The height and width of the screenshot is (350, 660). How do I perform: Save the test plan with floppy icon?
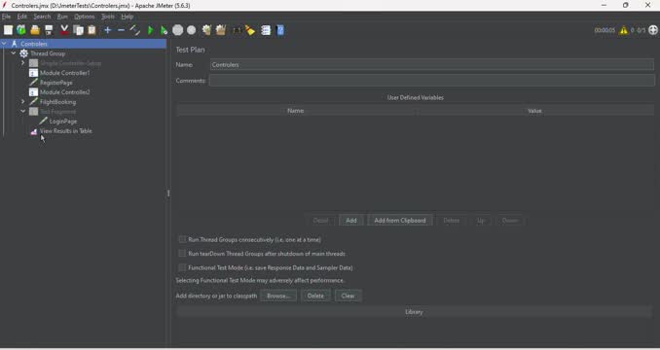click(49, 30)
